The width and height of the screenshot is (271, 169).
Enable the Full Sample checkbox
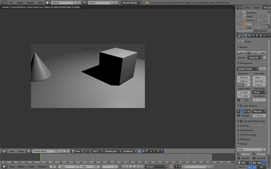[239, 116]
